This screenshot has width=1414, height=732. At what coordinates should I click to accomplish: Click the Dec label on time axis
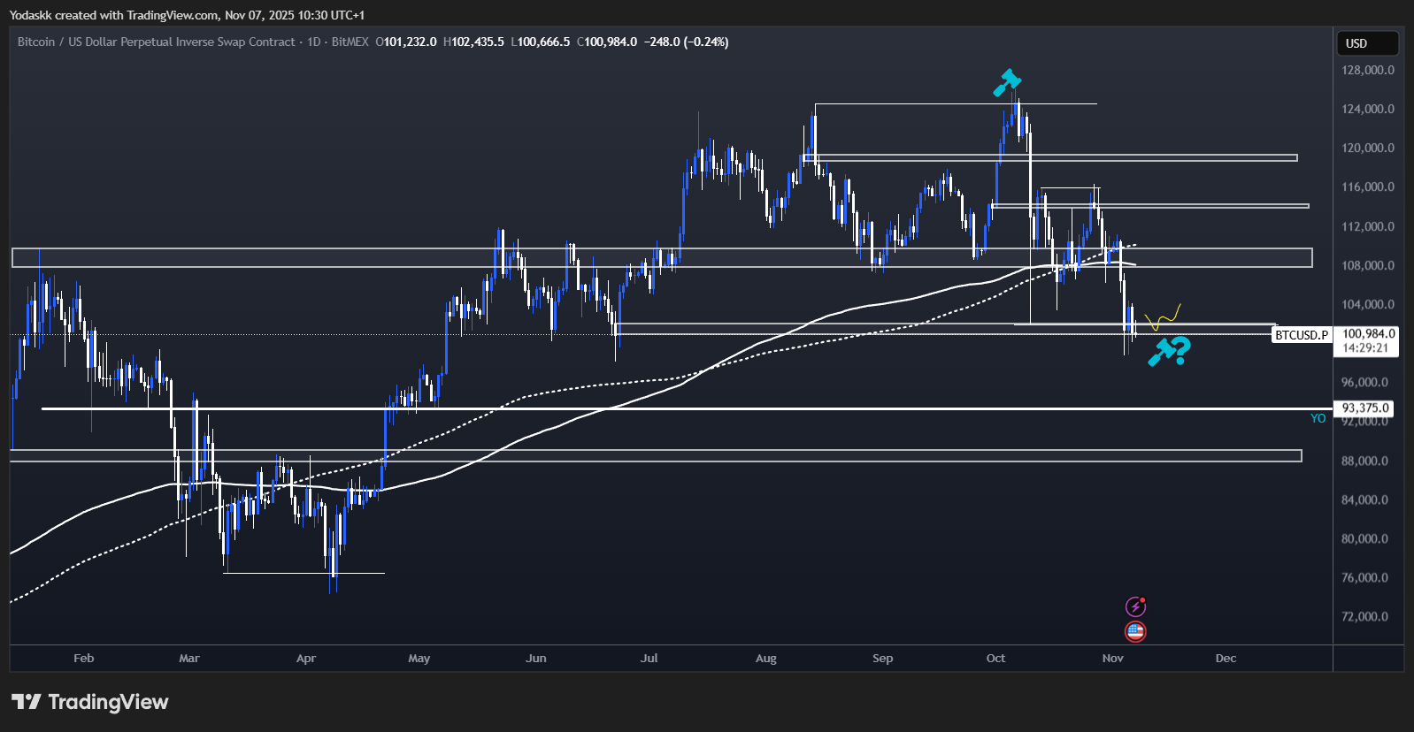point(1226,659)
